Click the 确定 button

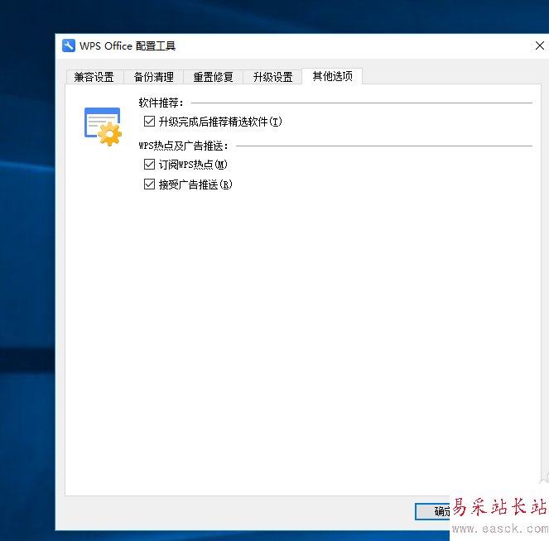[433, 511]
